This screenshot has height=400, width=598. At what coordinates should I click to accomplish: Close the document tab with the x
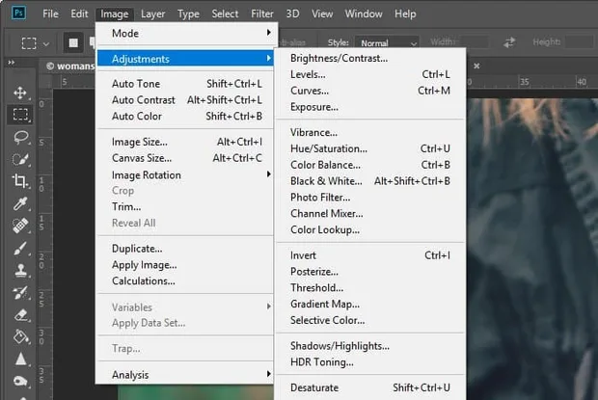[476, 66]
